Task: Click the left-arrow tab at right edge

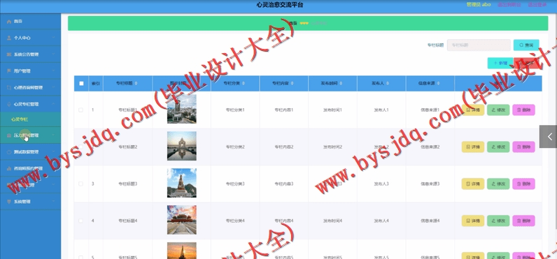Action: click(x=548, y=136)
